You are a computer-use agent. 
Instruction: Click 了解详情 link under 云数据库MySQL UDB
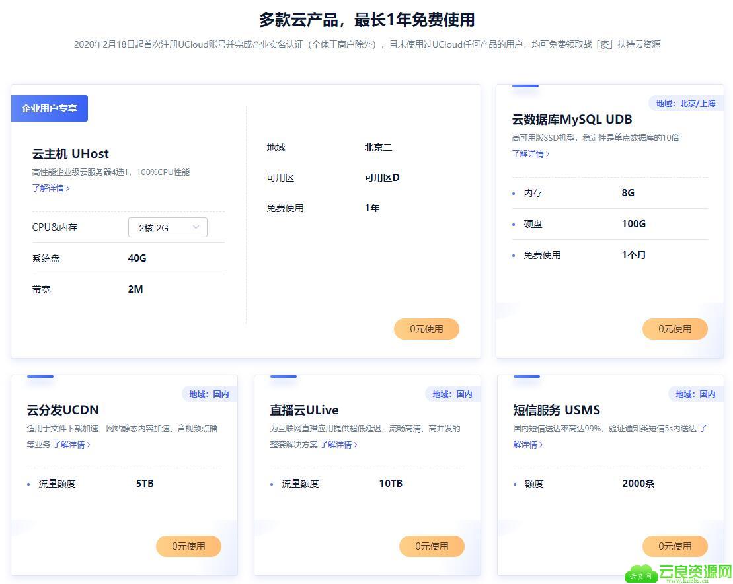pos(531,154)
